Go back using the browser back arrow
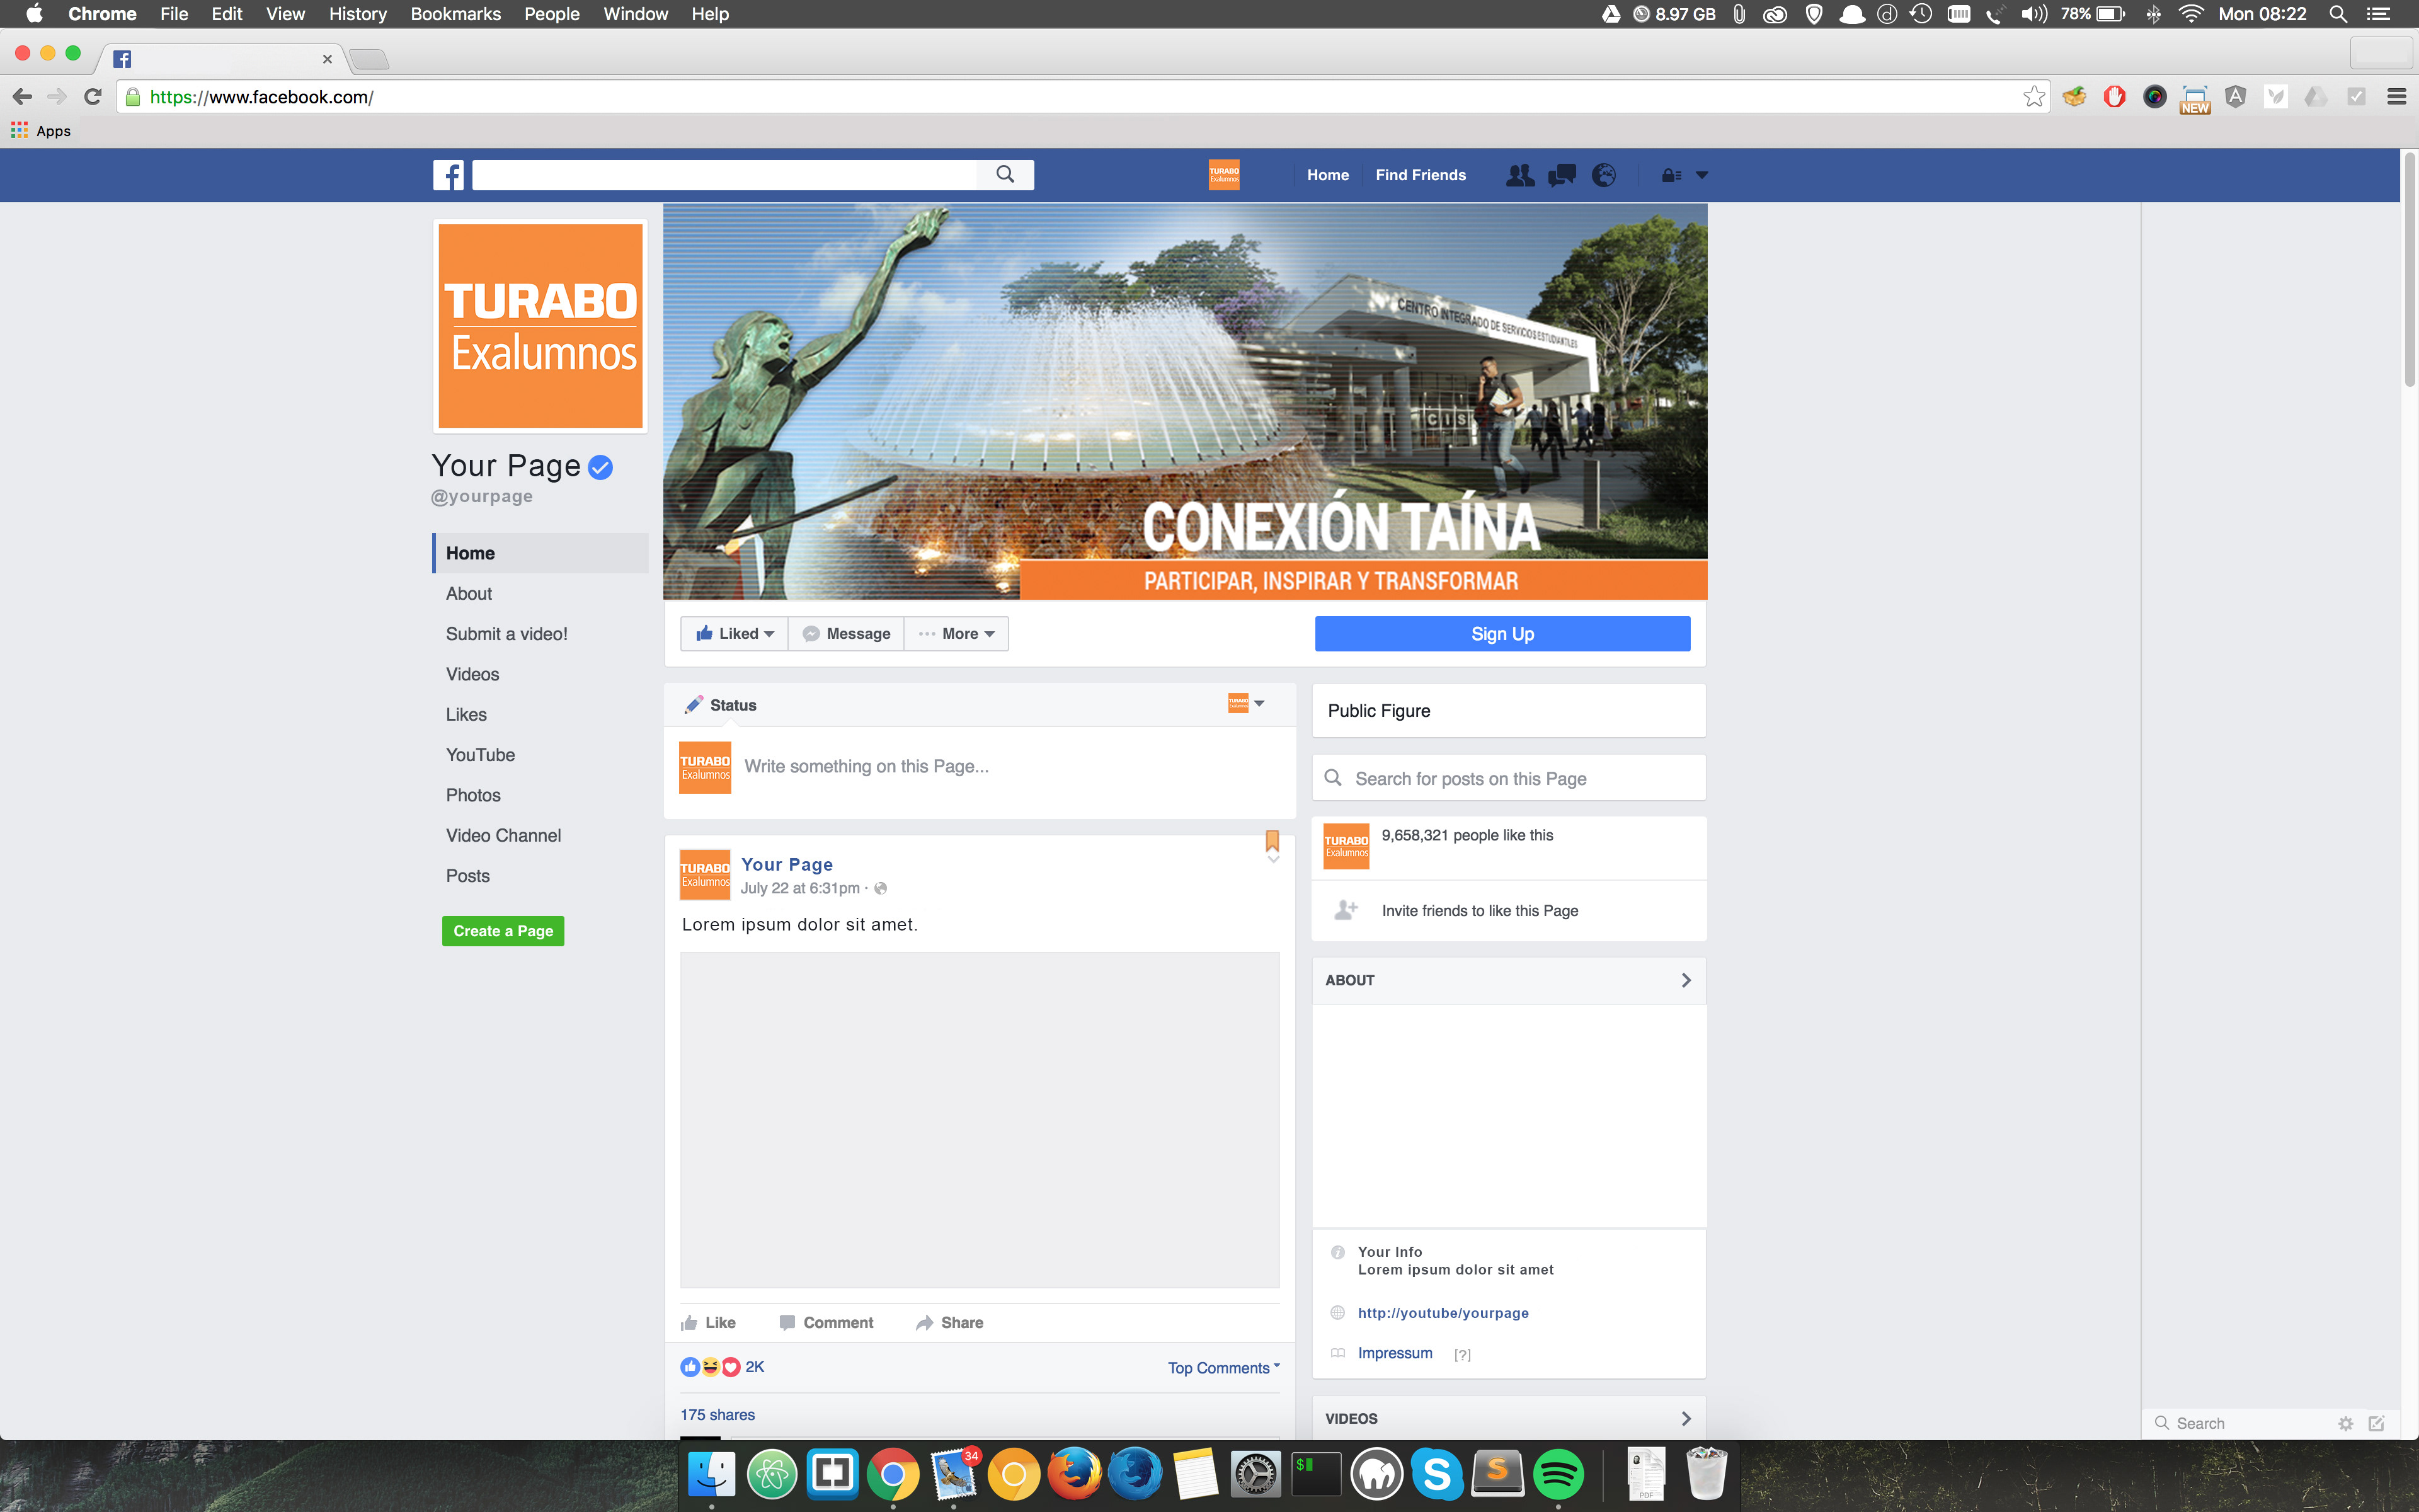The image size is (2419, 1512). point(22,97)
